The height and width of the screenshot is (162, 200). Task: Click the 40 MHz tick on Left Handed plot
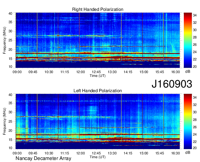pos(11,95)
